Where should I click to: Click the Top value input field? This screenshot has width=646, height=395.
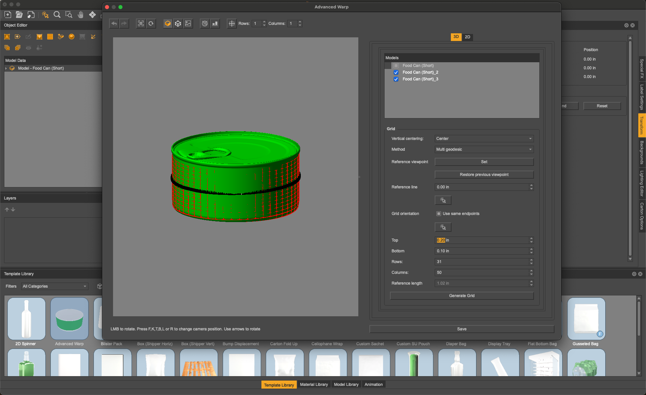(x=481, y=240)
